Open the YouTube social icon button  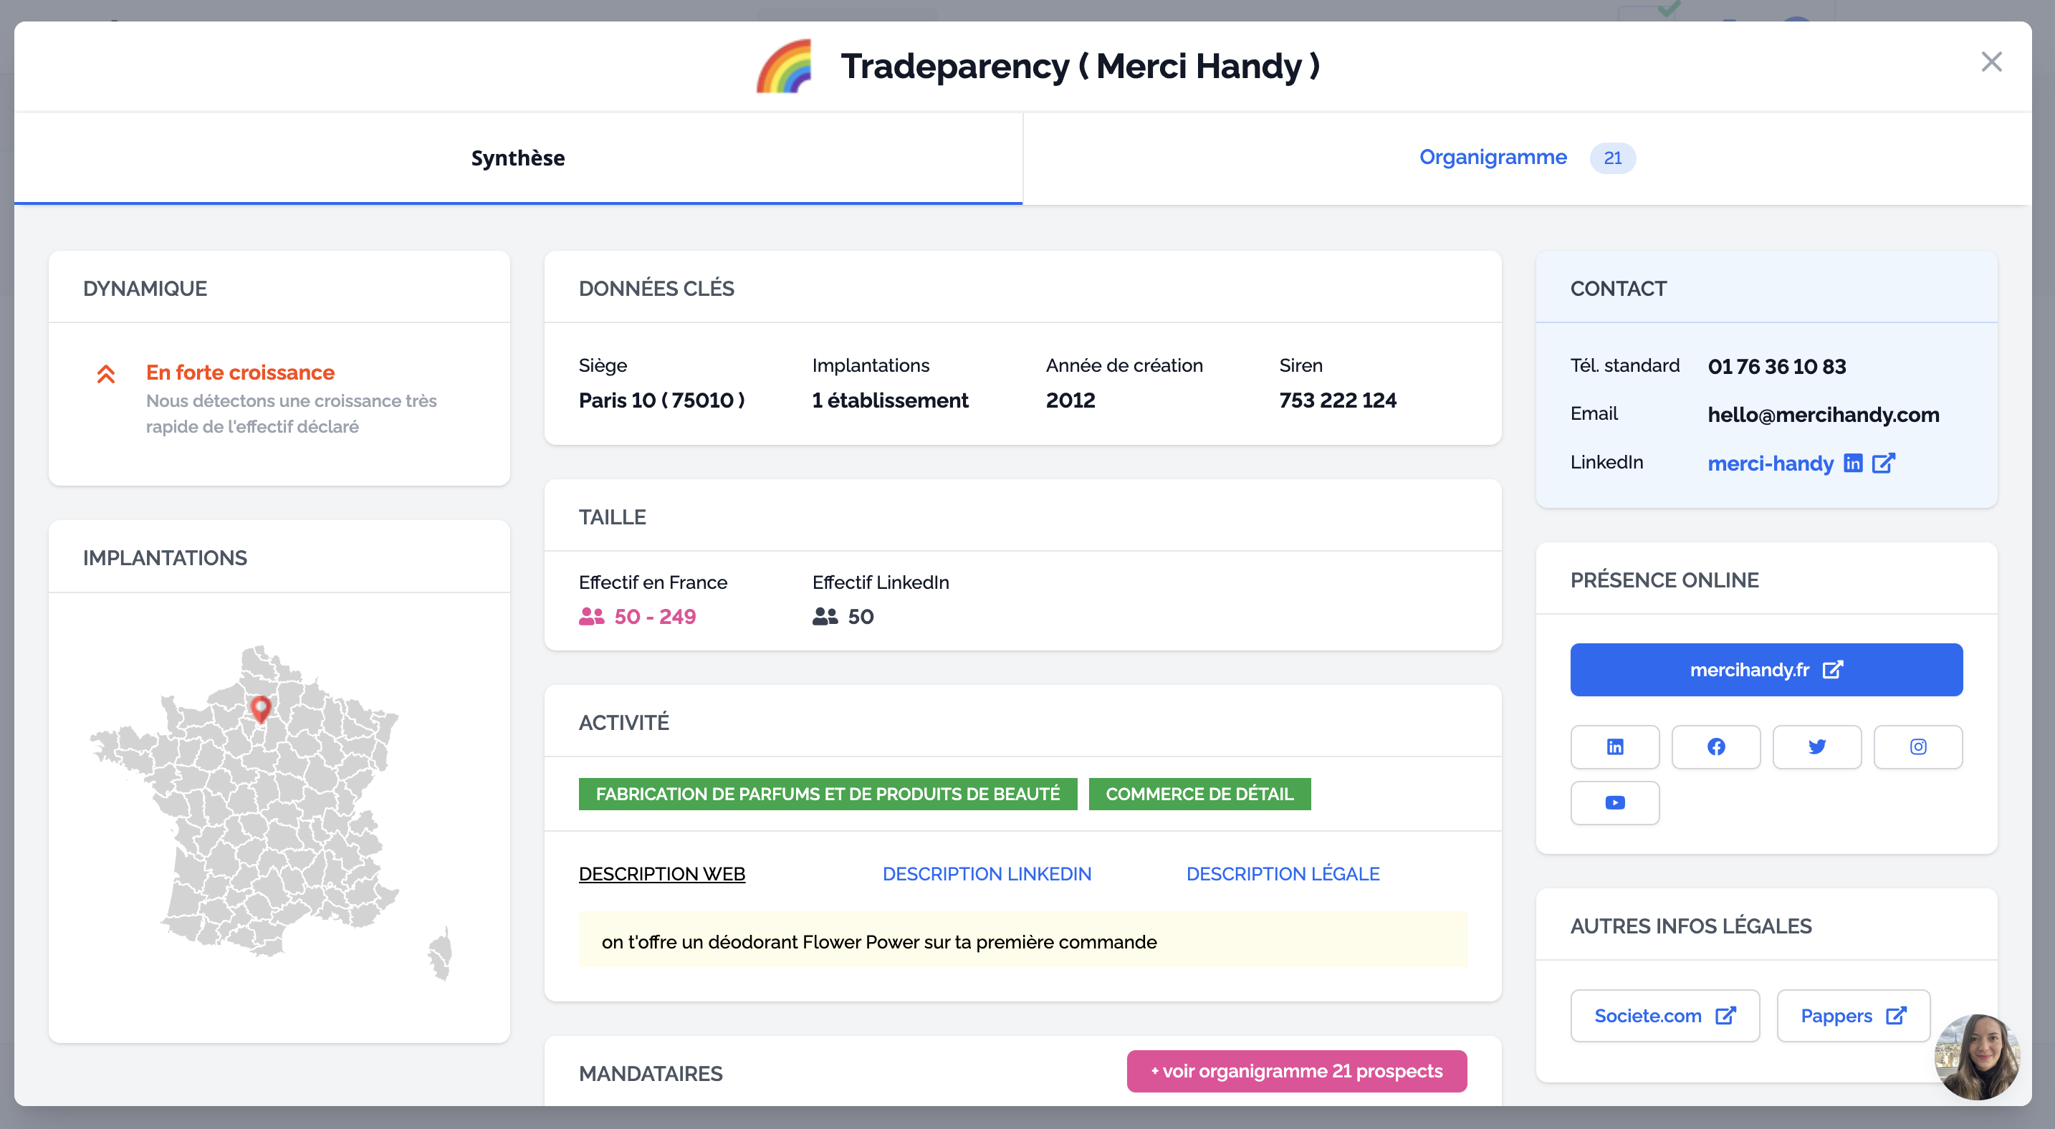click(1614, 802)
